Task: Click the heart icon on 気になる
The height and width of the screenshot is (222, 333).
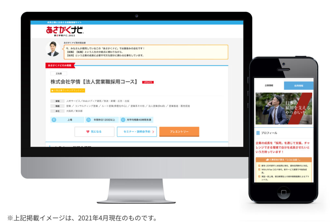Action: coord(87,132)
